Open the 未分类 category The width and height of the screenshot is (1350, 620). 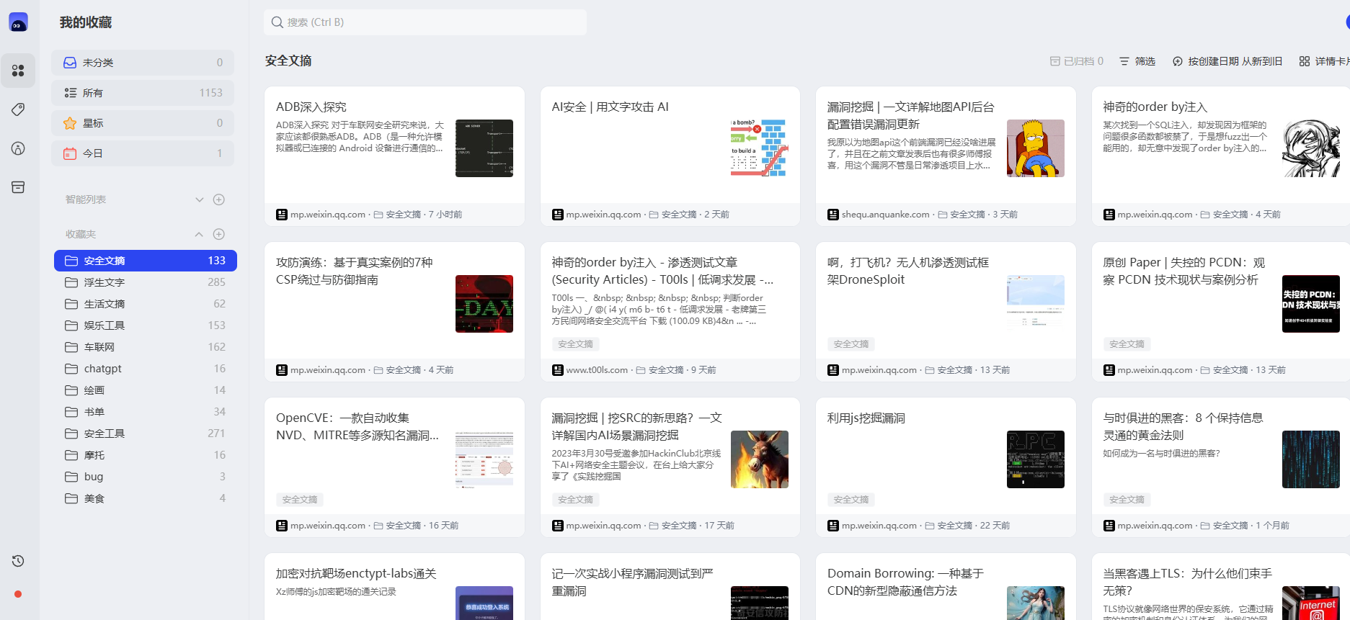143,63
